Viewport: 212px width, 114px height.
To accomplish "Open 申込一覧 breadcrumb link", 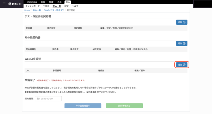I will [37, 10].
